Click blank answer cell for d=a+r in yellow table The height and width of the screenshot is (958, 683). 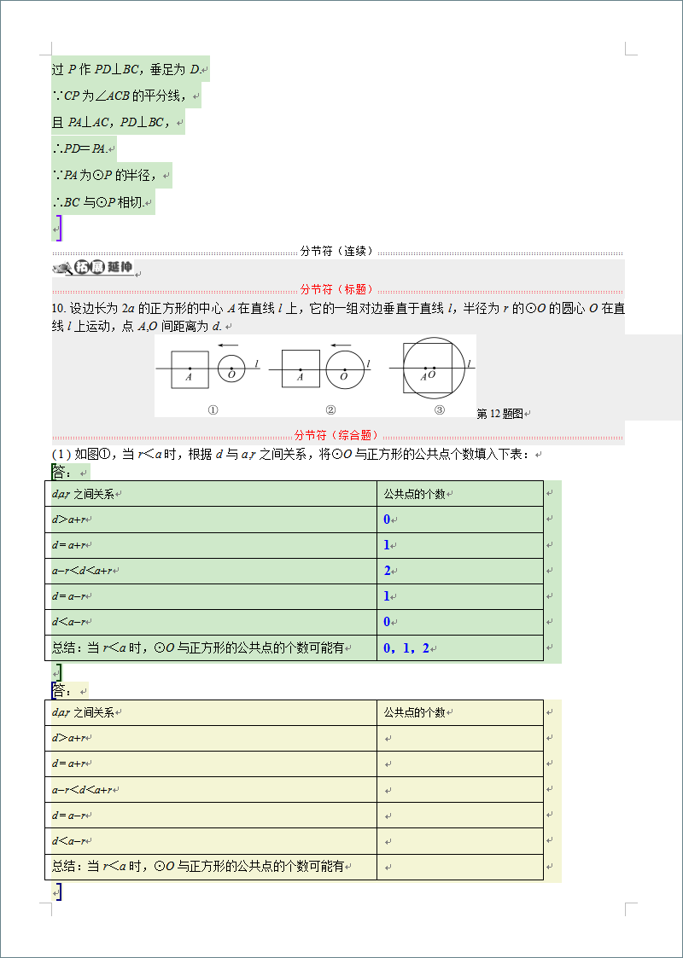click(x=460, y=763)
